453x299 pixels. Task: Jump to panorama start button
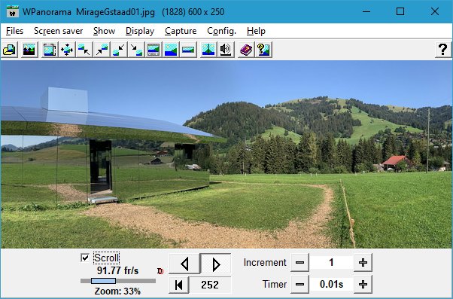[178, 285]
